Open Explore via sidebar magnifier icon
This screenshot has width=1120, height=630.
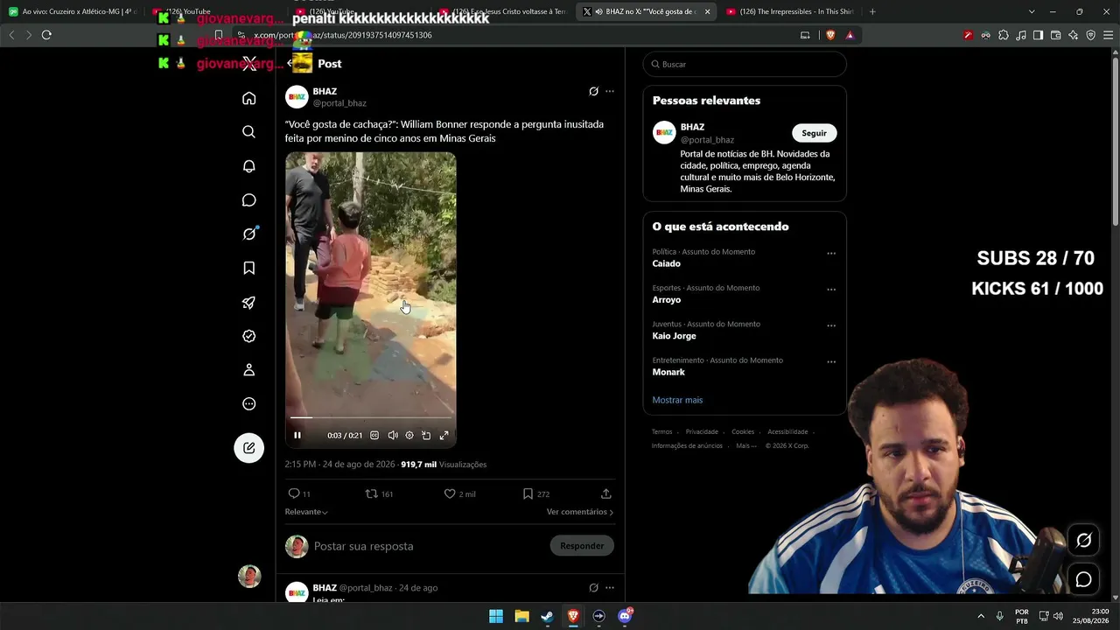(249, 132)
